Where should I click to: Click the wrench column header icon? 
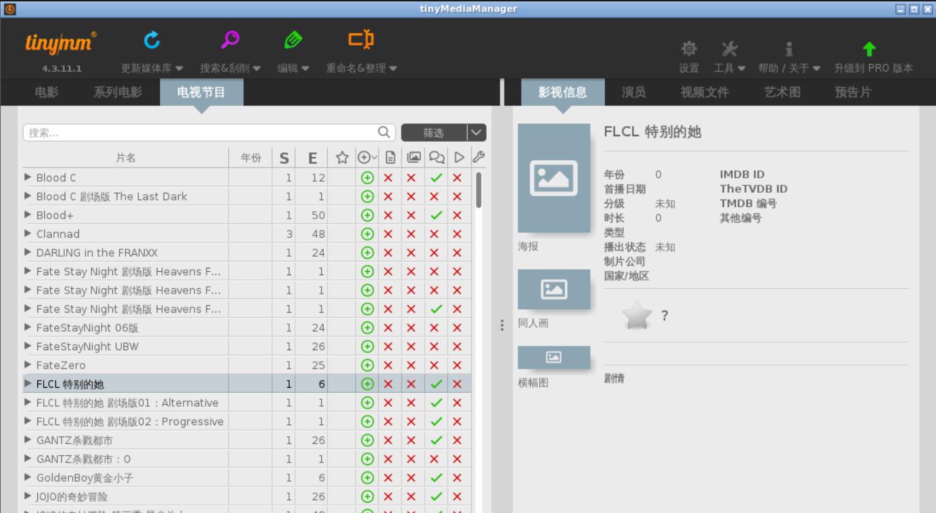coord(478,157)
